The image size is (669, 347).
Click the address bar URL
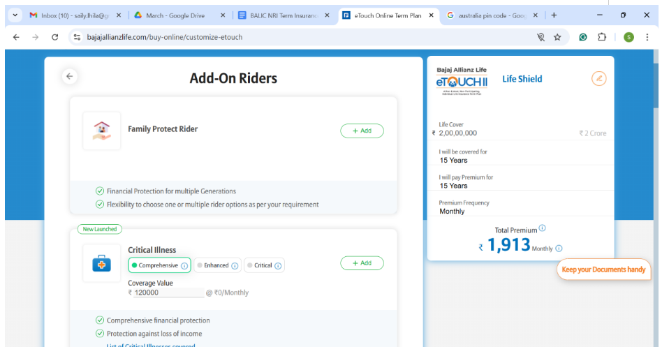pyautogui.click(x=165, y=37)
